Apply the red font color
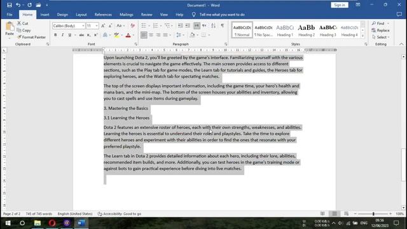The image size is (407, 229). (x=128, y=35)
